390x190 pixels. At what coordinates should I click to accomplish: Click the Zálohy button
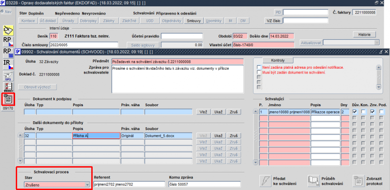pos(108,21)
